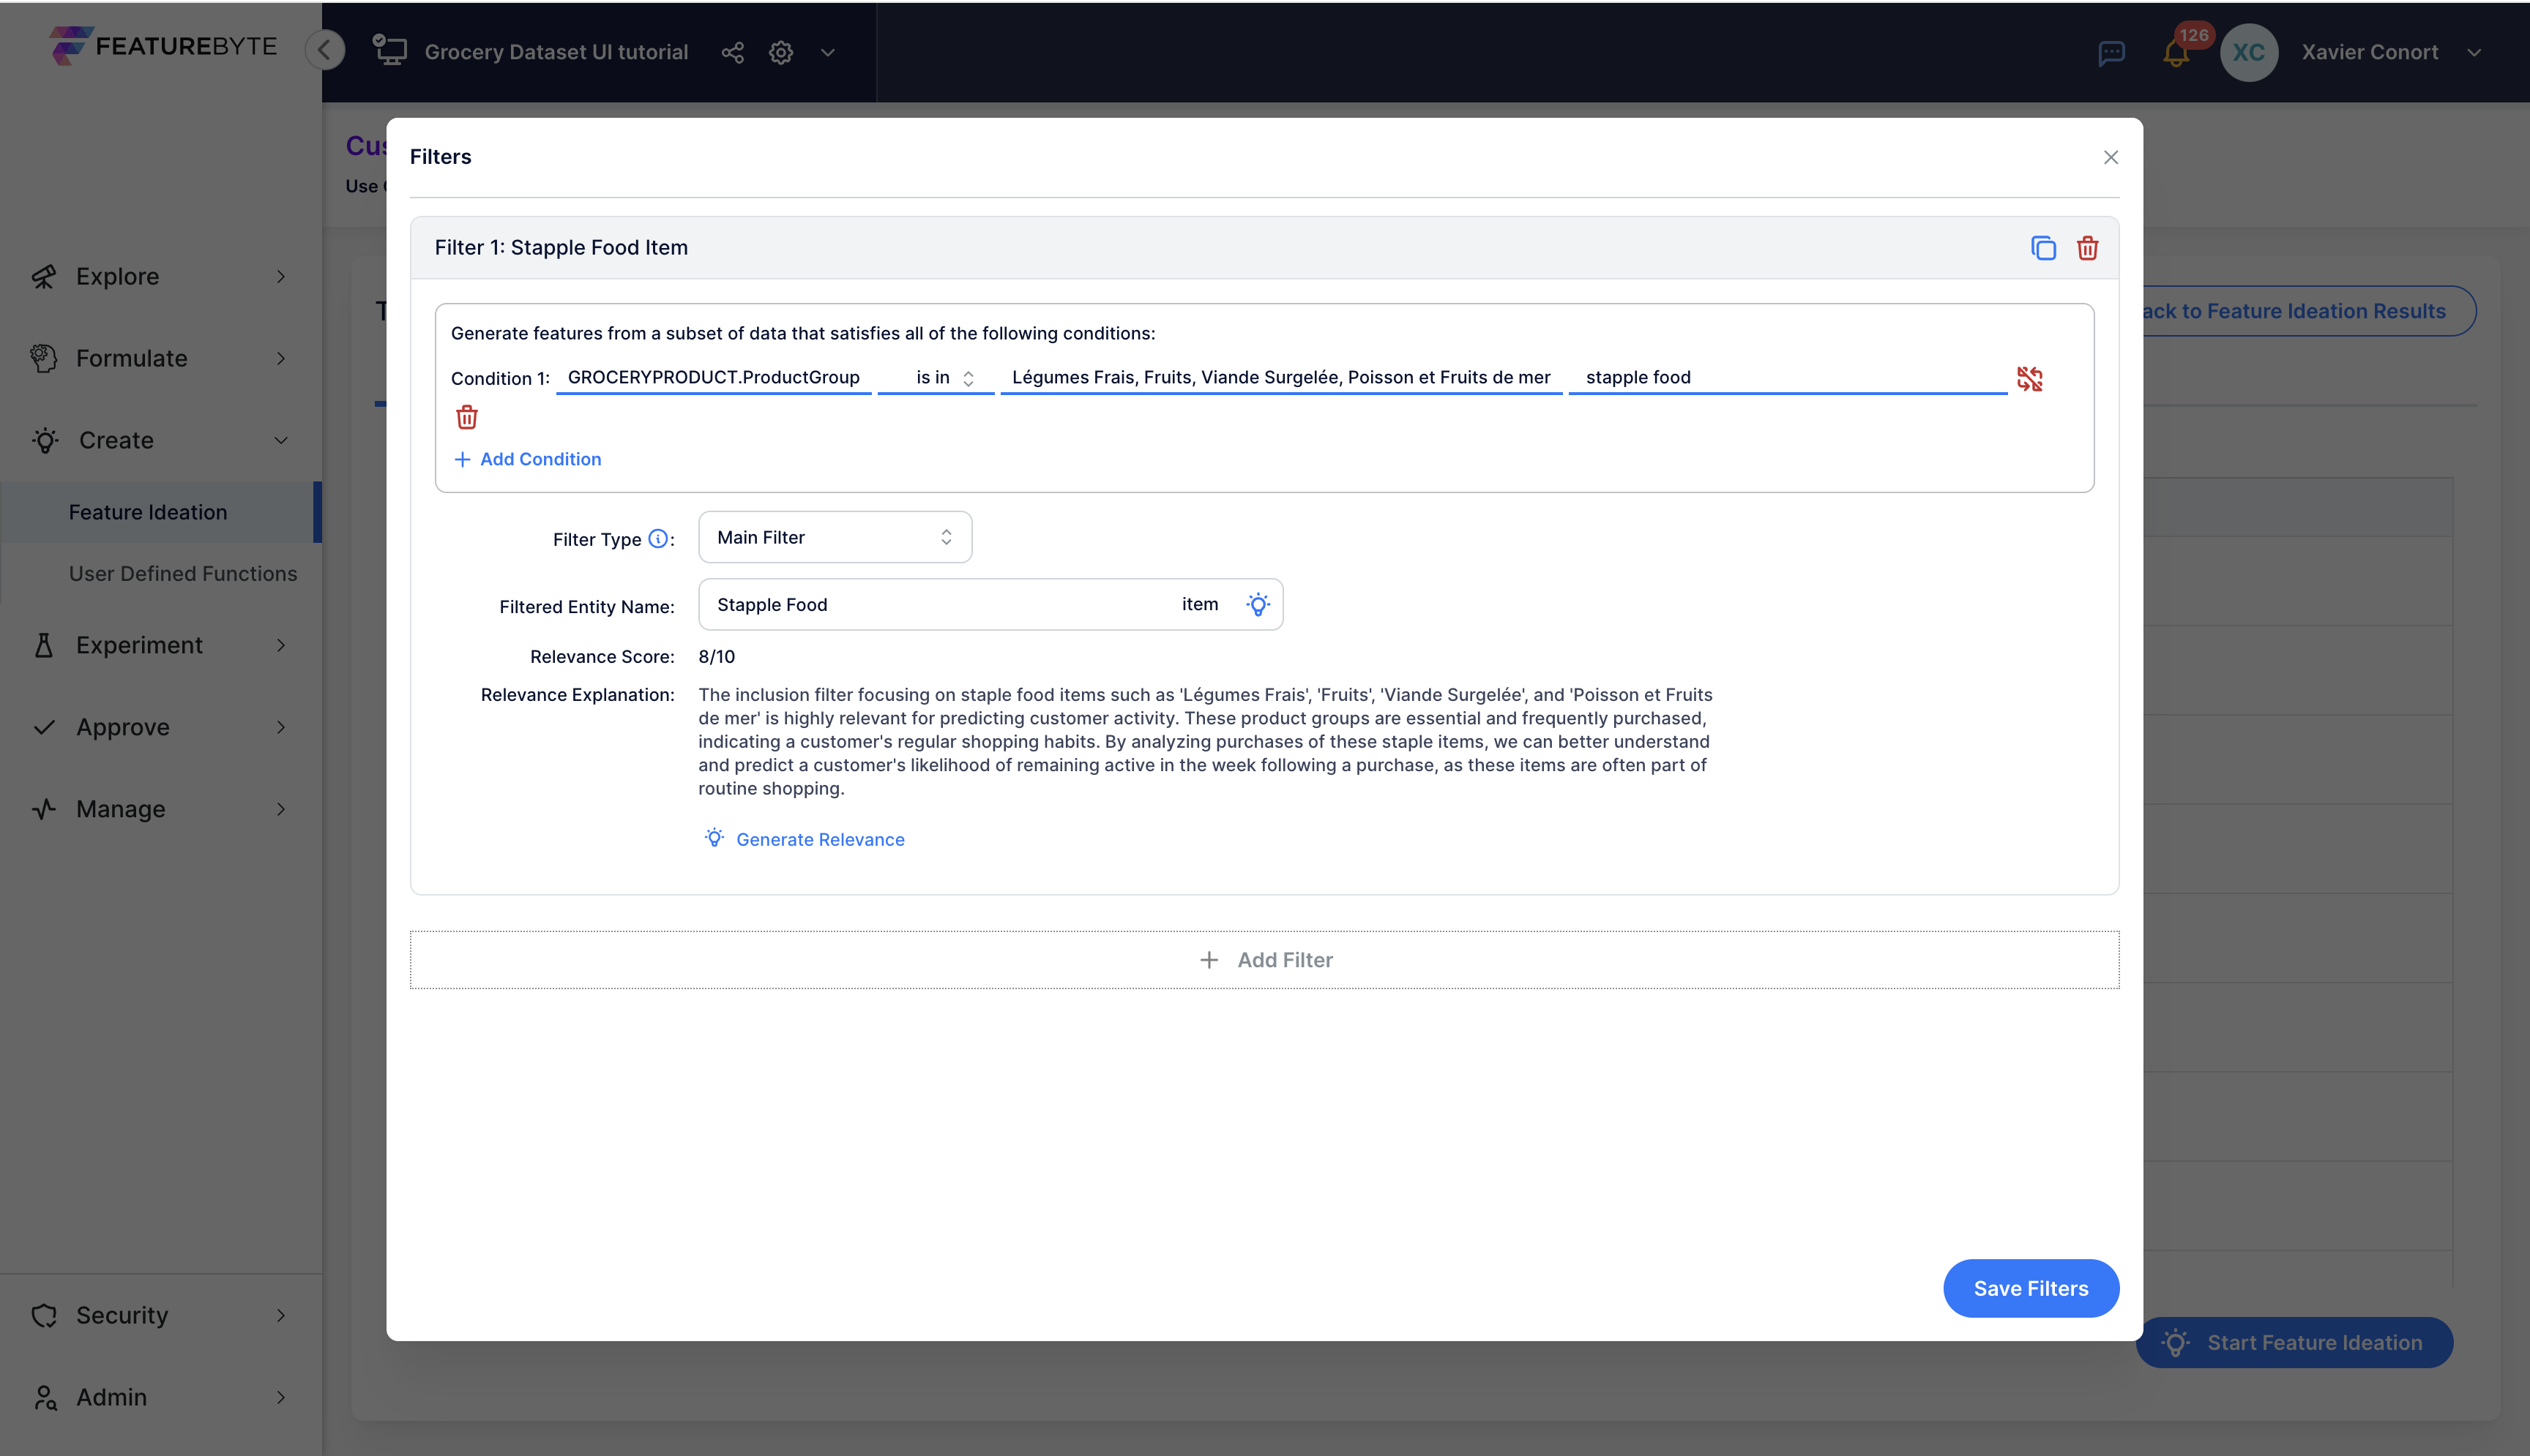Collapse the Create menu chevron
This screenshot has width=2530, height=1456.
pos(281,440)
